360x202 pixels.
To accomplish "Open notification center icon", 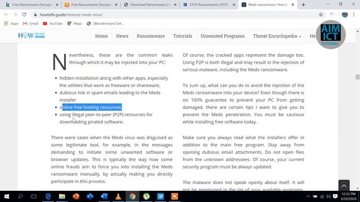I will [x=335, y=196].
